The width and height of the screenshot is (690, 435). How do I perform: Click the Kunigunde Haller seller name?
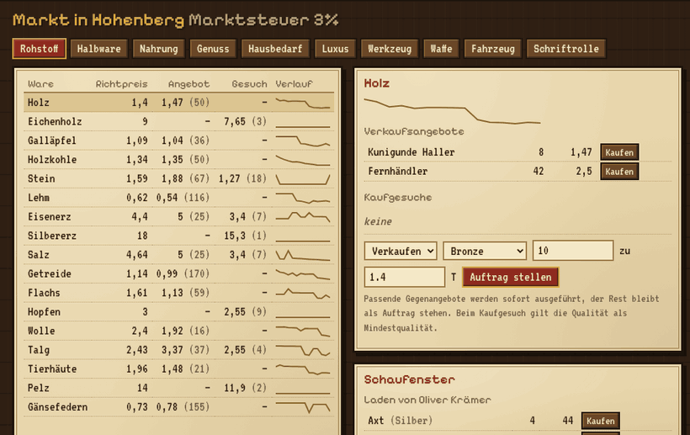[x=411, y=152]
